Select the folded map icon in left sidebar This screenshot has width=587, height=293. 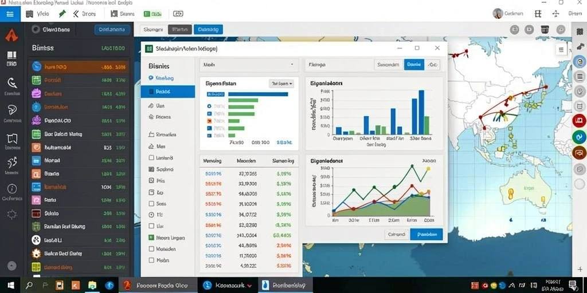pos(12,138)
